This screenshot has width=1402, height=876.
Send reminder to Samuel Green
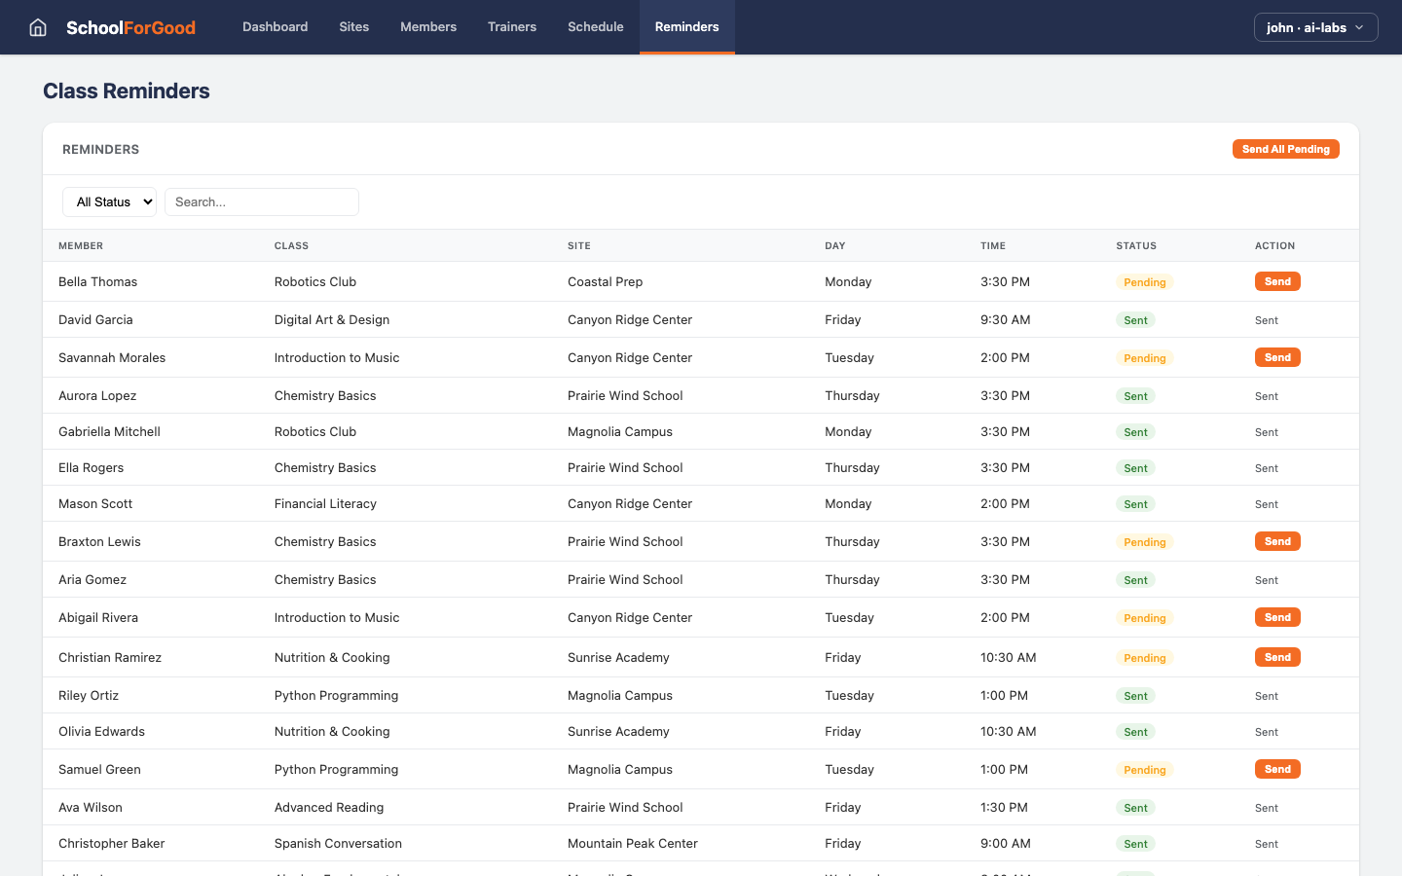pos(1277,768)
